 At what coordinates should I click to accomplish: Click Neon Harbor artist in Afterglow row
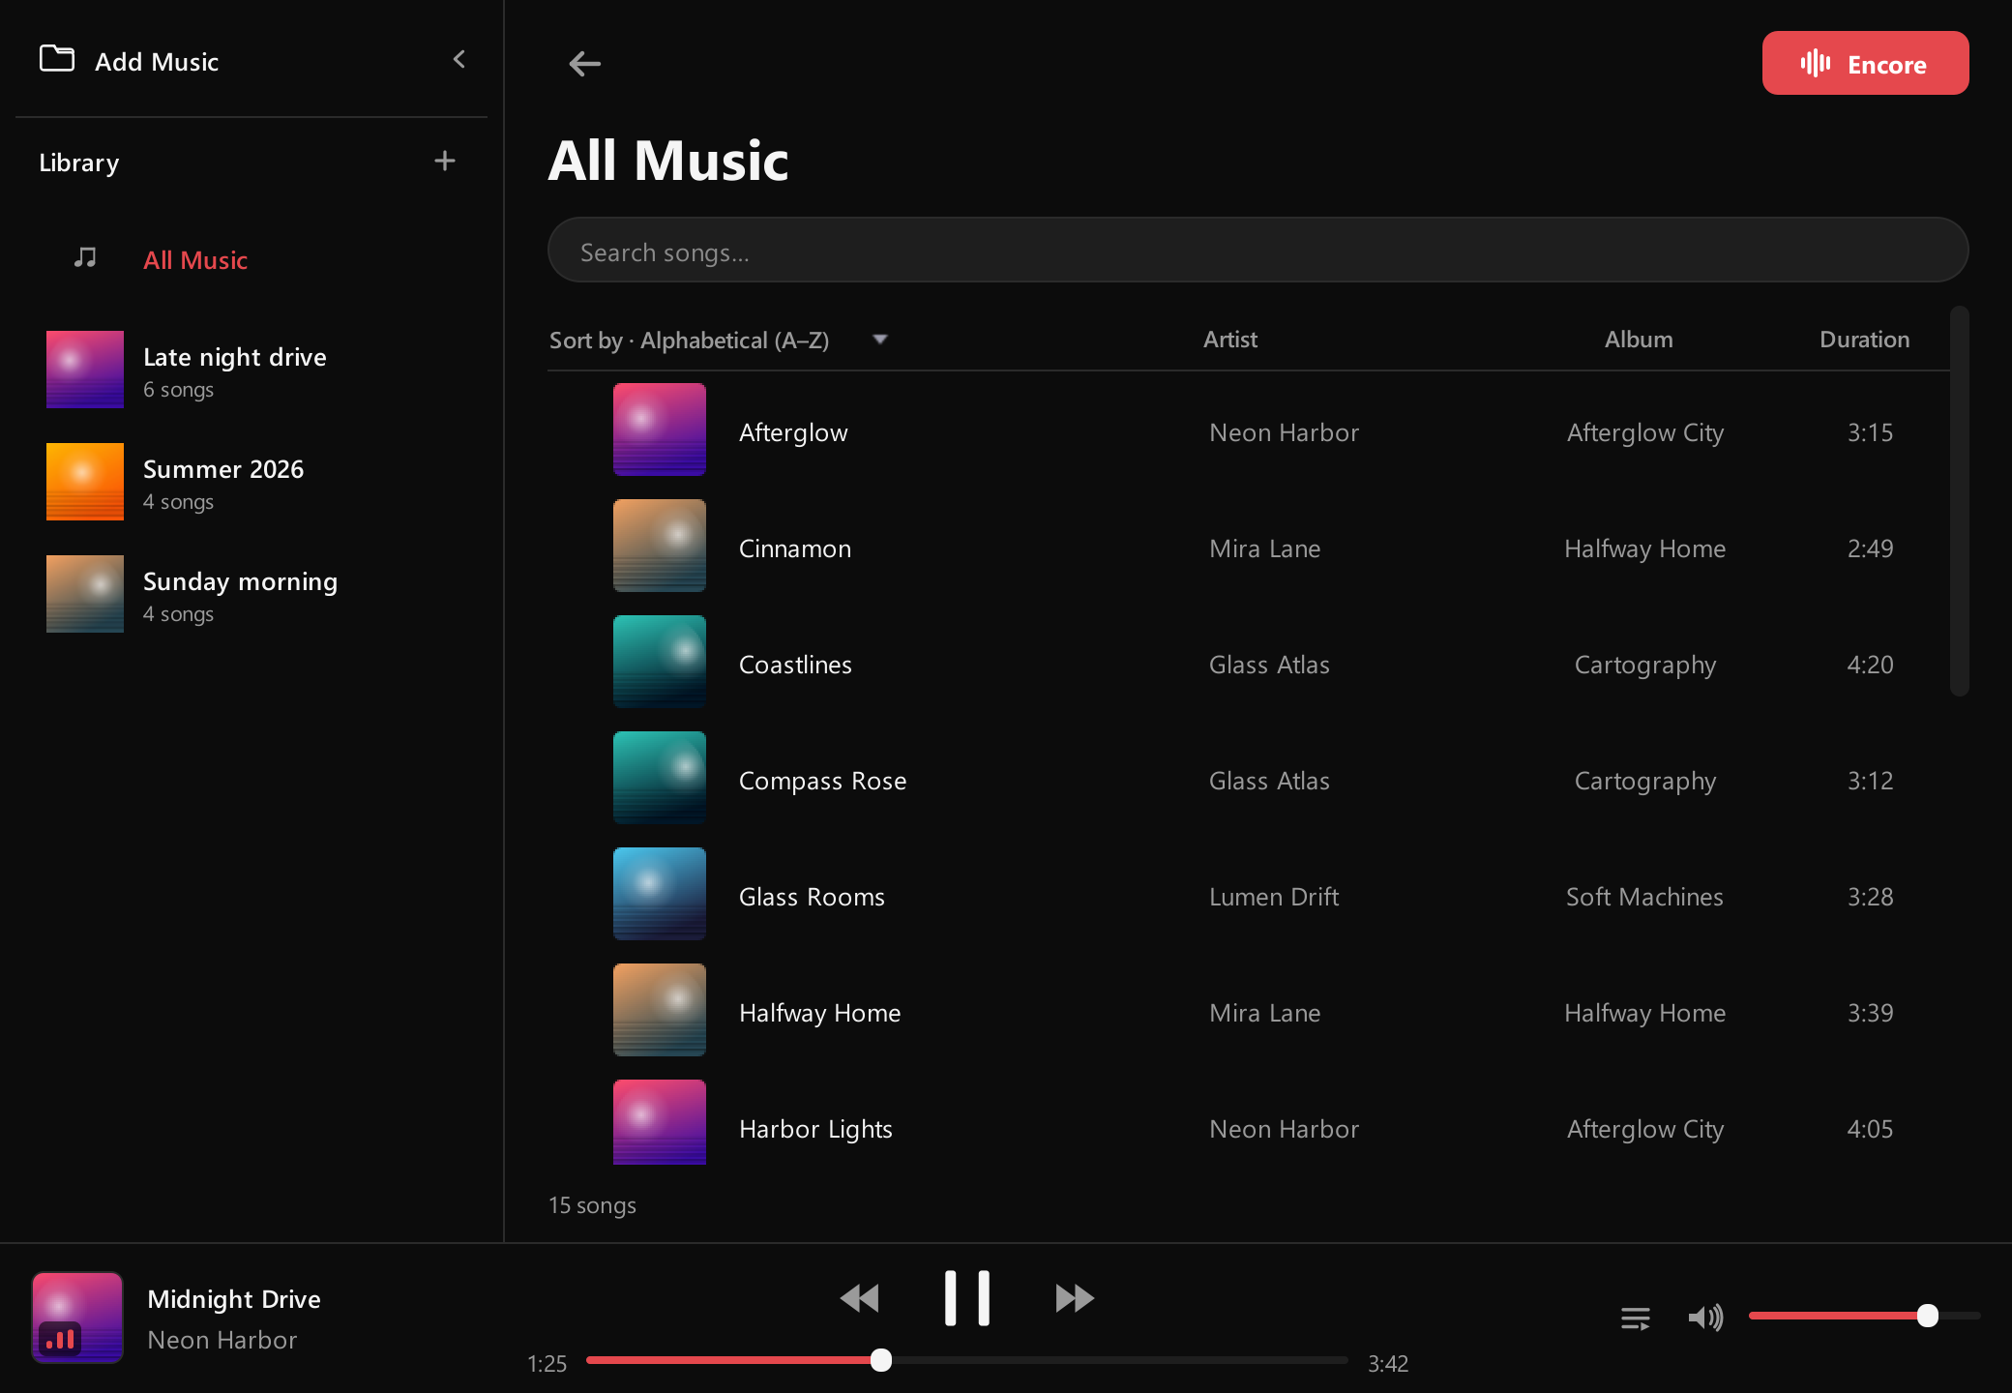tap(1284, 432)
